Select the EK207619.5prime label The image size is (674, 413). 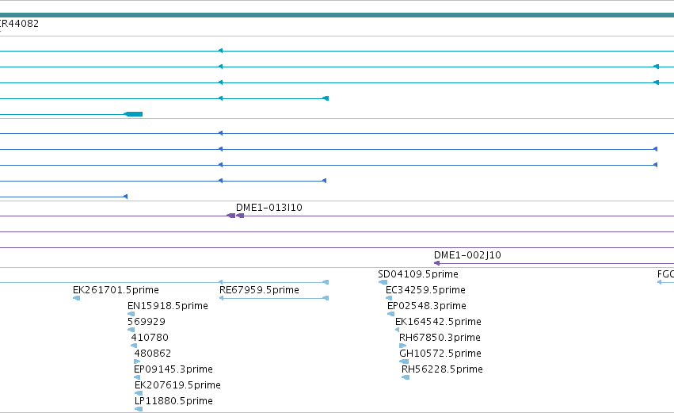click(177, 385)
